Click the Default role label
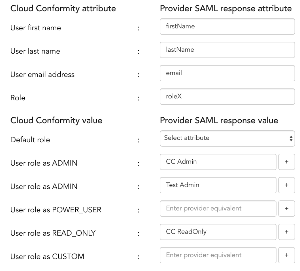Viewport: 300px width, 271px height. click(30, 140)
